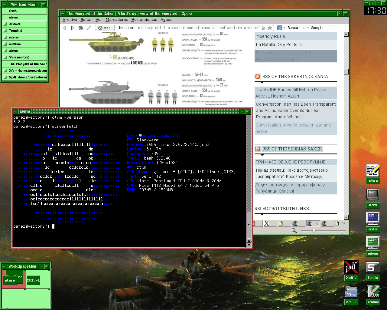Open the TWM Icon Man title bar menu button

point(4,5)
